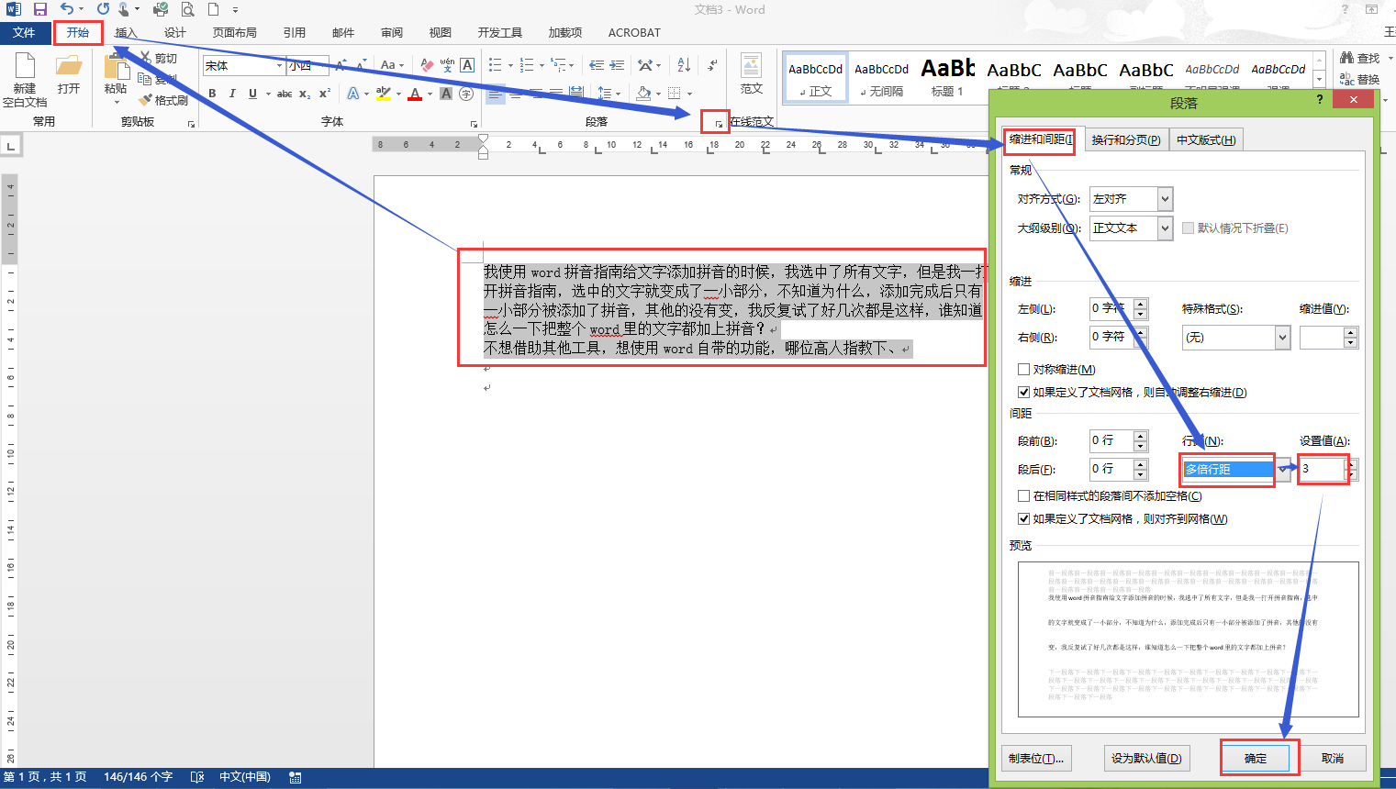The height and width of the screenshot is (789, 1396).
Task: Apply paragraph shading with paint bucket
Action: 643,94
